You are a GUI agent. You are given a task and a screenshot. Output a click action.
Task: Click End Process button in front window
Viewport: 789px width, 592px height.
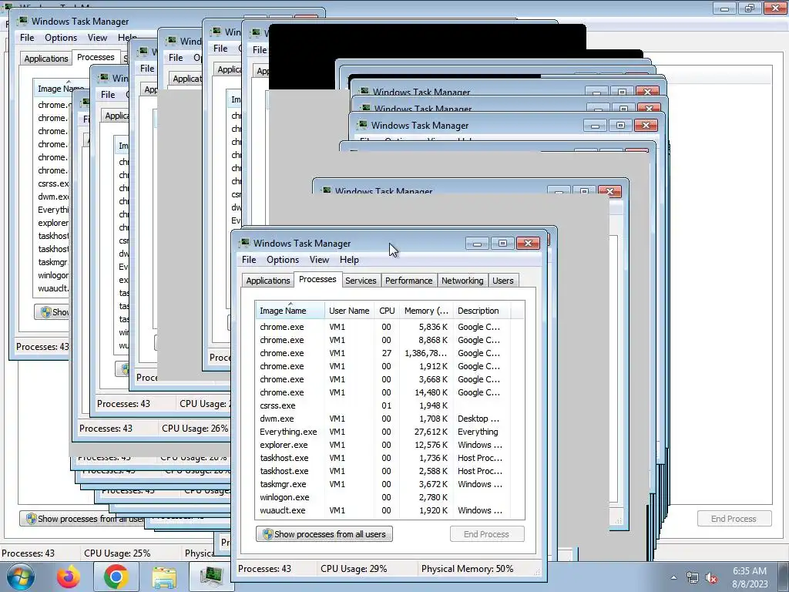(487, 534)
